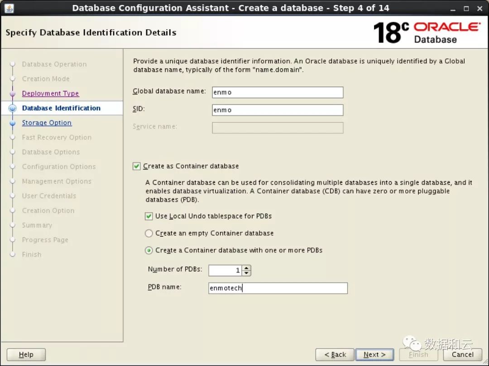Open Help for this step

[x=26, y=355]
